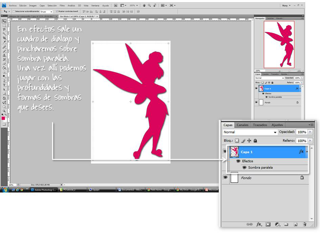Open Carácter tab beside Navegador
This screenshot has height=233, width=320.
point(270,18)
